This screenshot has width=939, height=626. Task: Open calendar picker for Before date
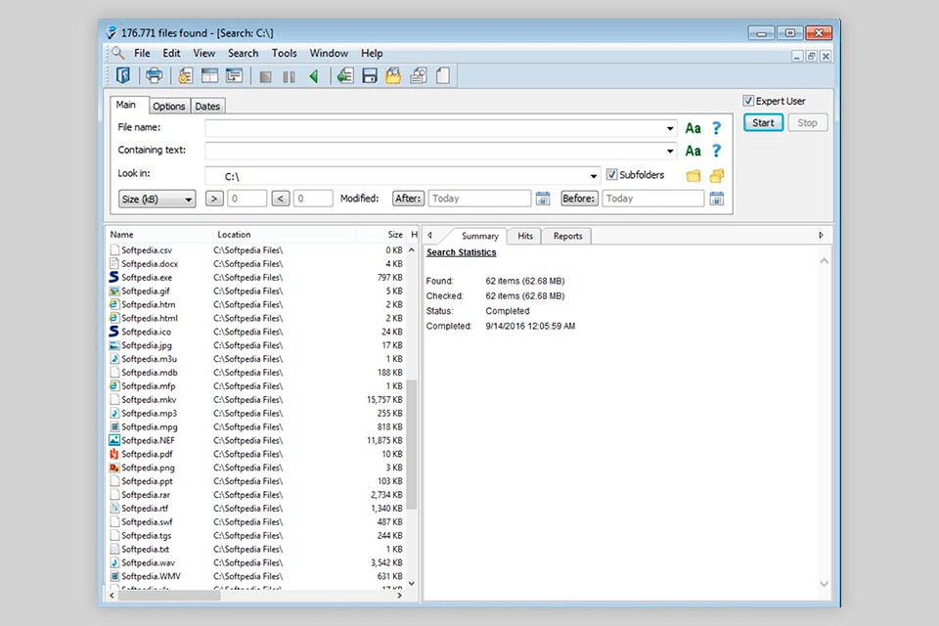[x=716, y=199]
